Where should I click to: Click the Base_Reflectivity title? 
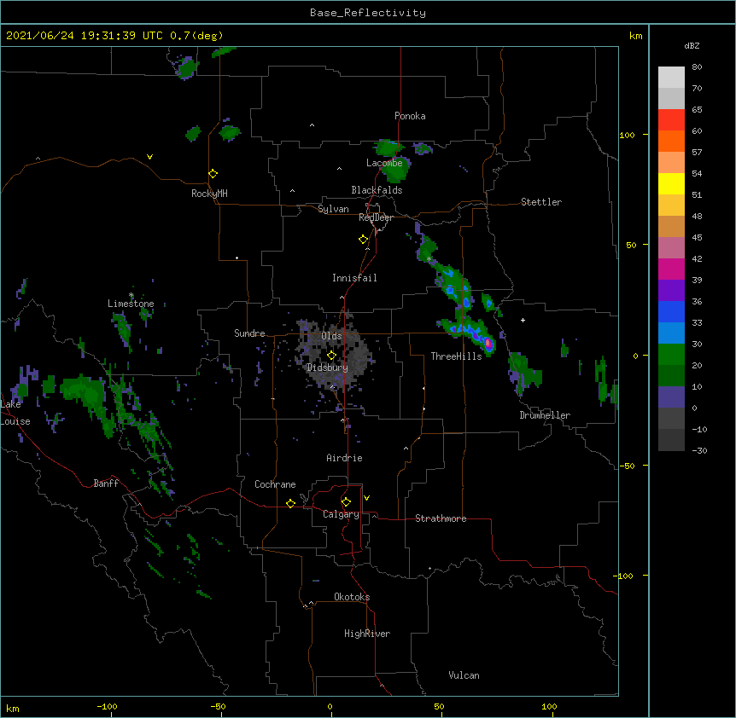(368, 13)
